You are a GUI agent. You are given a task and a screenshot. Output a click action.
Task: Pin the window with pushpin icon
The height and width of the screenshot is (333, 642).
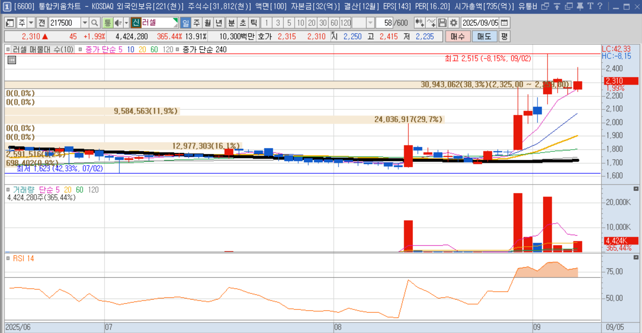coord(580,6)
